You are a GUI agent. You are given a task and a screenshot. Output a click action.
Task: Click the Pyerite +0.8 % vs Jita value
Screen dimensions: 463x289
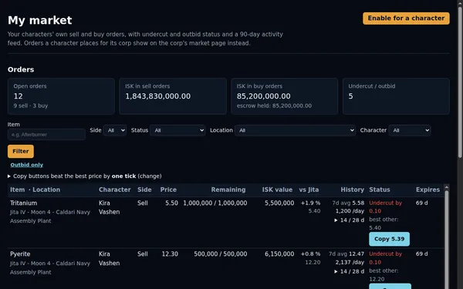(x=310, y=254)
